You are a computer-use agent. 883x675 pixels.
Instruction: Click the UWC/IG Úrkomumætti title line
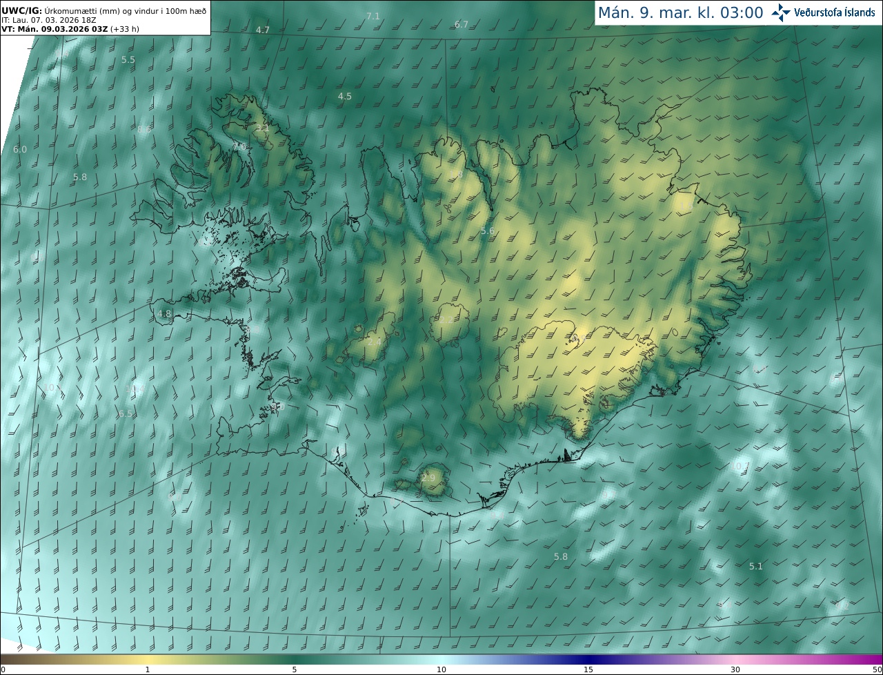[103, 10]
